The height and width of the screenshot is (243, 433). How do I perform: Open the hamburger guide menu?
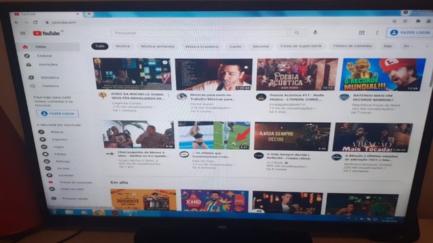pyautogui.click(x=22, y=33)
